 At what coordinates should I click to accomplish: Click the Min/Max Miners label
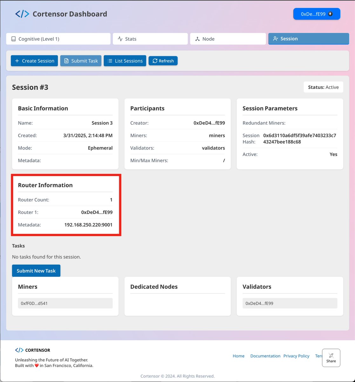tap(149, 160)
